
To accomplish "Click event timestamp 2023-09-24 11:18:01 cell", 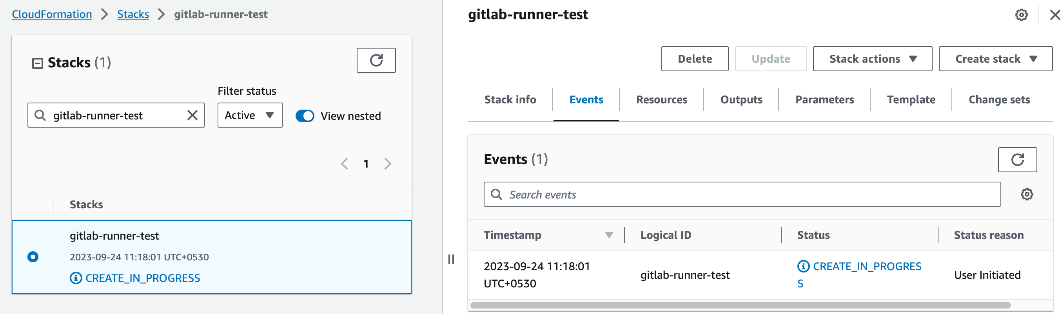I will coord(537,275).
